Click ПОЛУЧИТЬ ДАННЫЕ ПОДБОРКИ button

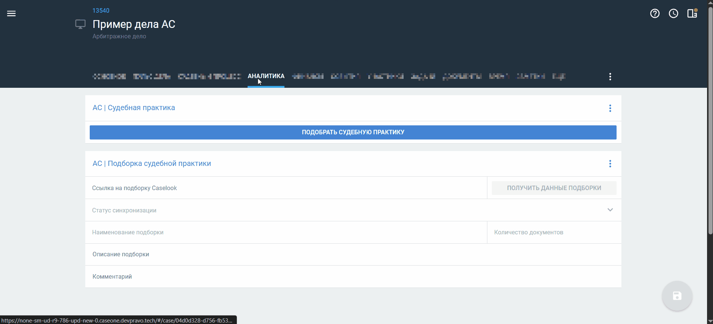(x=554, y=188)
